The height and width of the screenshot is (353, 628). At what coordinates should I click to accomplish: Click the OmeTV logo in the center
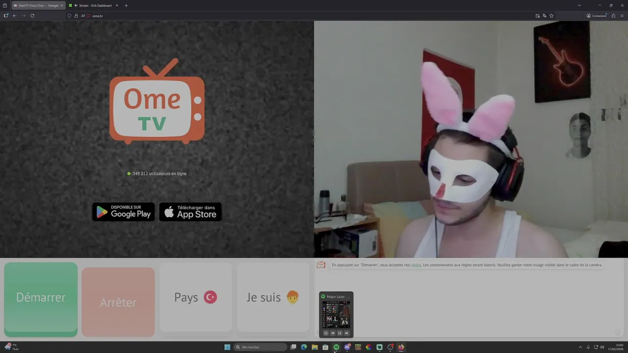pos(157,101)
